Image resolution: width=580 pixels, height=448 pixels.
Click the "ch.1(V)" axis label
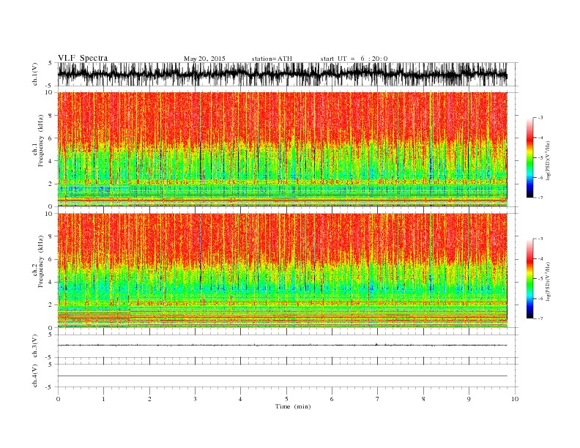pyautogui.click(x=35, y=74)
